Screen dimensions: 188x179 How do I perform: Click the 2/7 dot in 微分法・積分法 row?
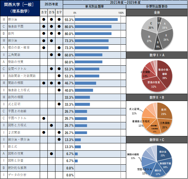click(59, 139)
